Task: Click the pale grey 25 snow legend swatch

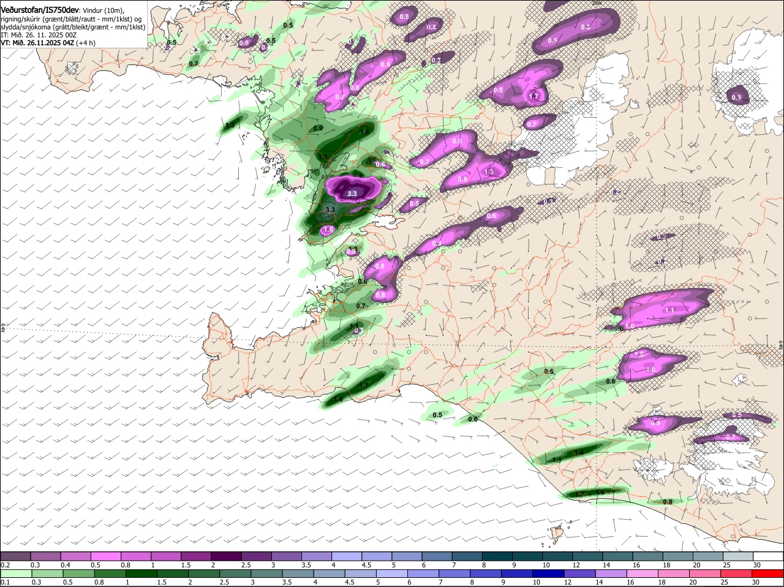Action: pos(739,556)
